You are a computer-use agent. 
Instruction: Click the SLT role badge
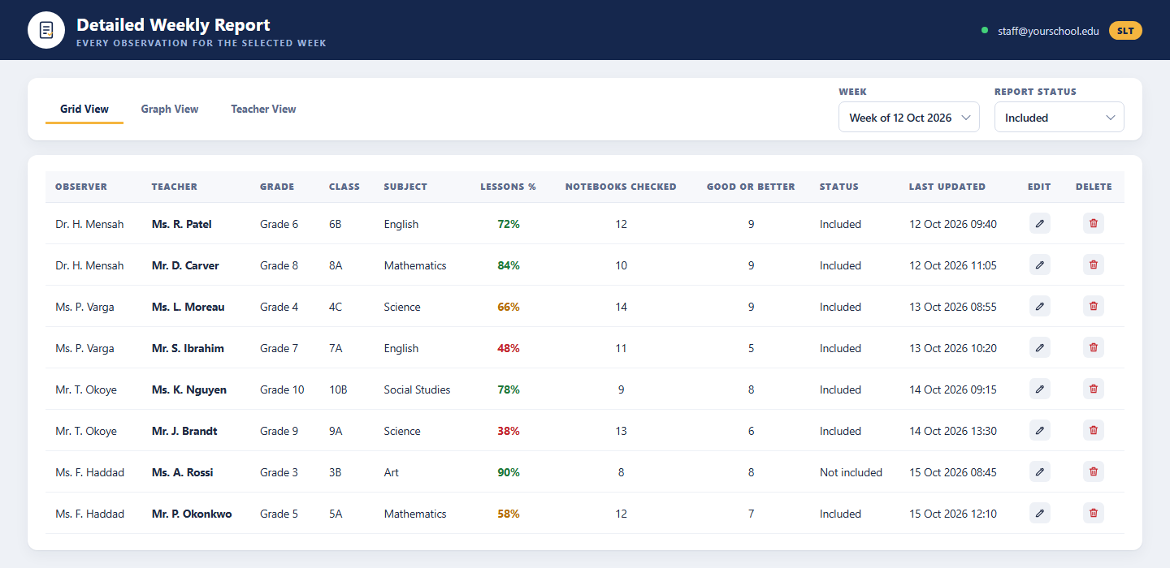point(1125,31)
